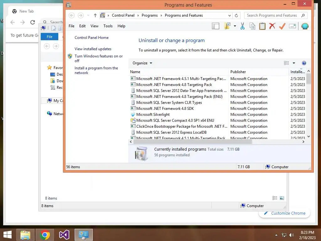
Task: Click Programs in the breadcrumb path
Action: [150, 15]
